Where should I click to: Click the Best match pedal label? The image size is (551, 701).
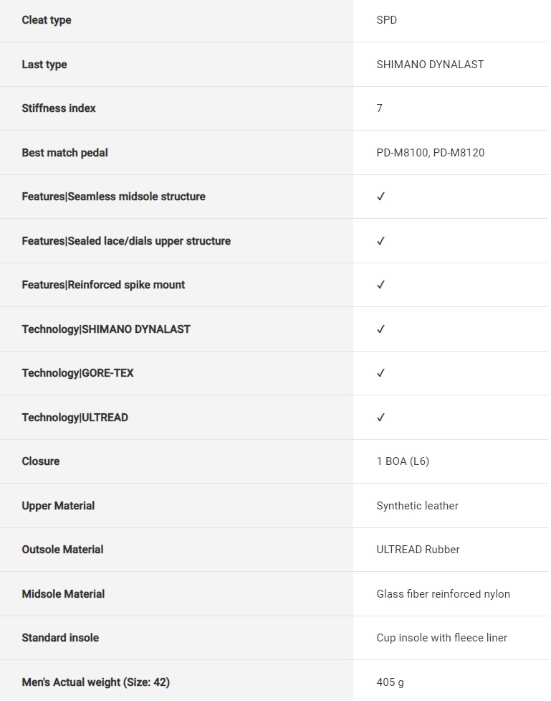point(65,153)
